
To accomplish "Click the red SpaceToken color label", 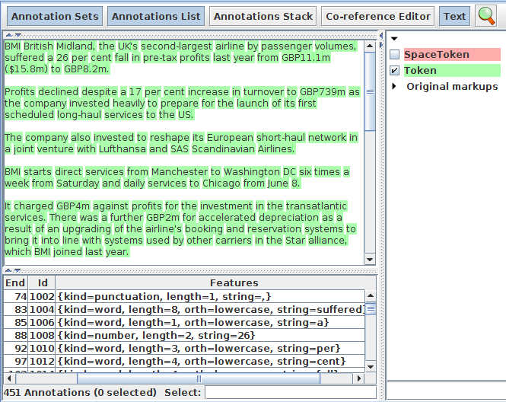I will point(436,55).
